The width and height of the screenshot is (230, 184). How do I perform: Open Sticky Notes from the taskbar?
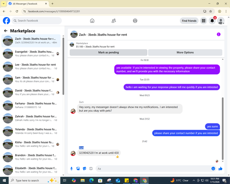click(x=126, y=180)
